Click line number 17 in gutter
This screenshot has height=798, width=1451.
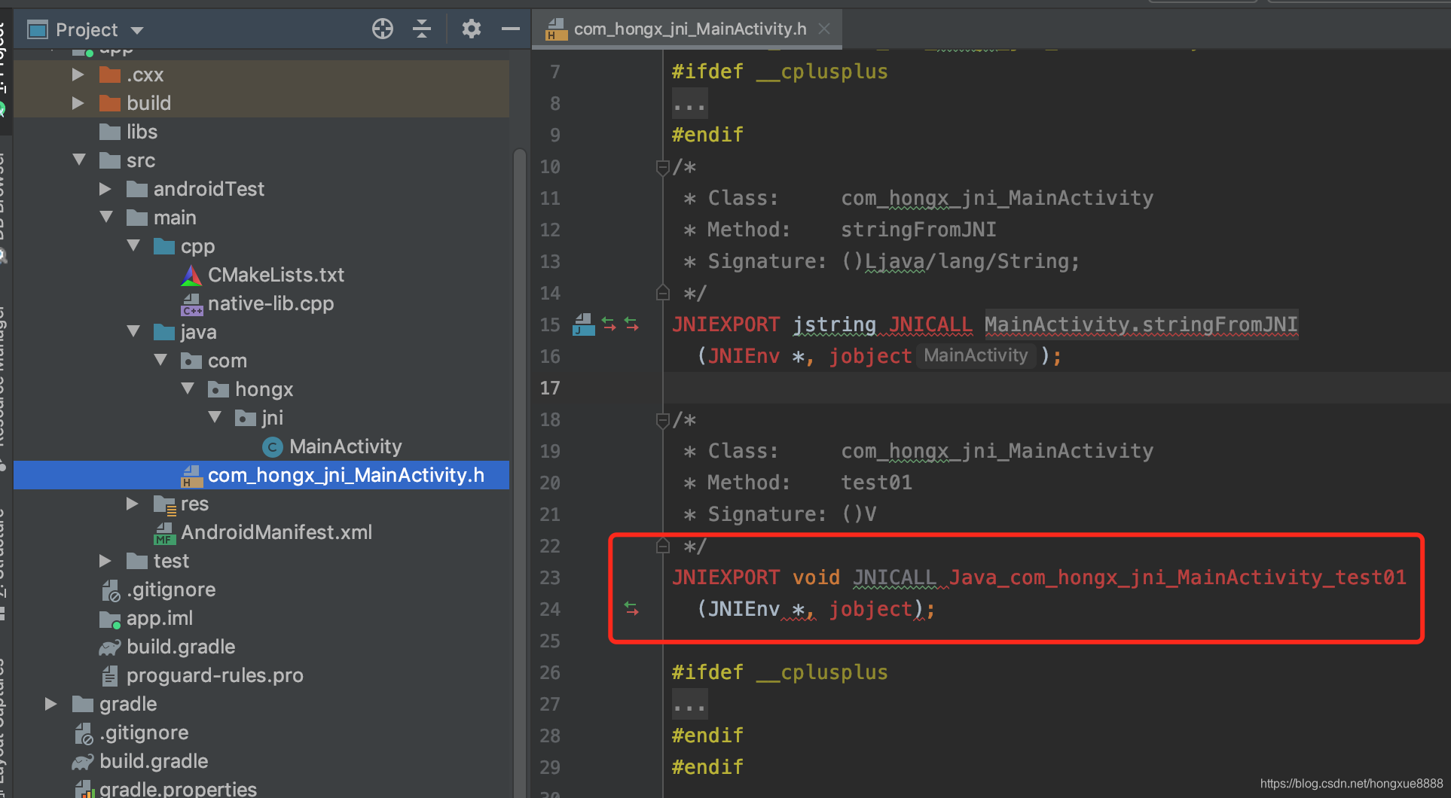click(x=550, y=388)
